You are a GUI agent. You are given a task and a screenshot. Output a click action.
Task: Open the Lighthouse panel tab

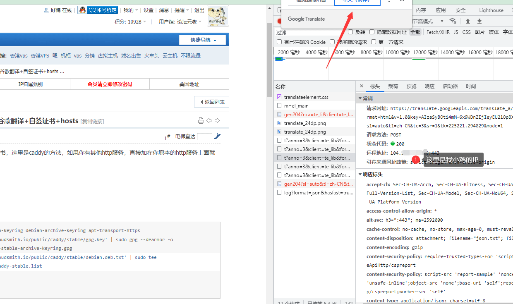click(491, 10)
